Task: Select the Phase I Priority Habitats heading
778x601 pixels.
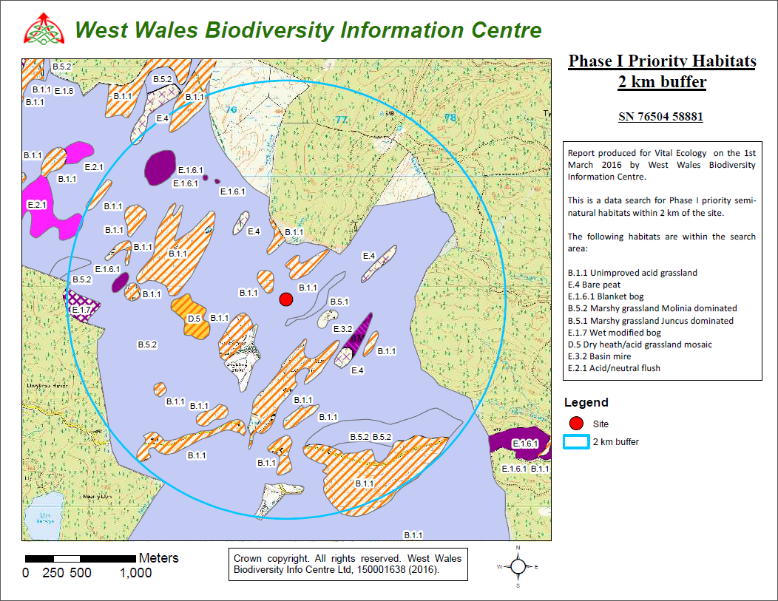Action: coord(662,61)
